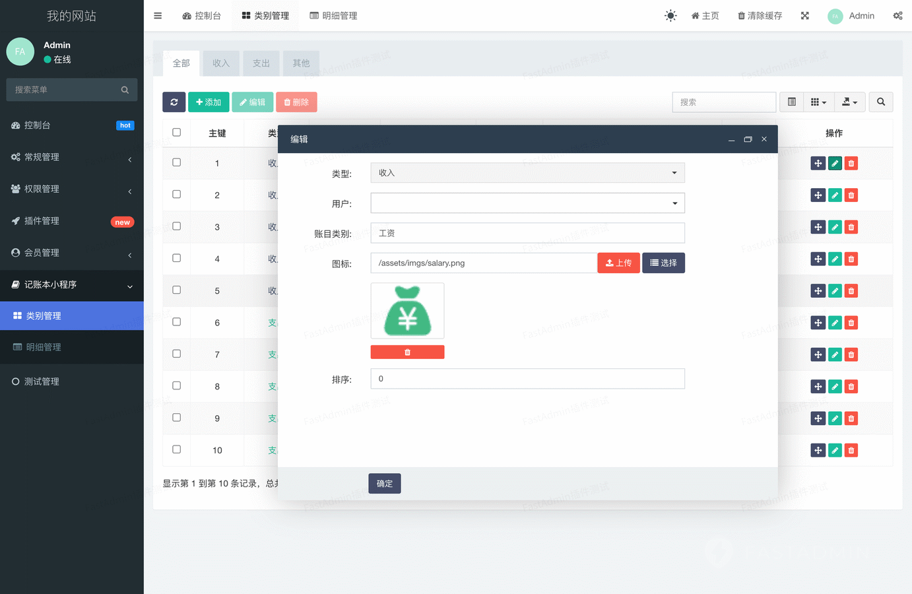This screenshot has height=594, width=912.
Task: Click the drag-move icon in row 5
Action: coord(818,291)
